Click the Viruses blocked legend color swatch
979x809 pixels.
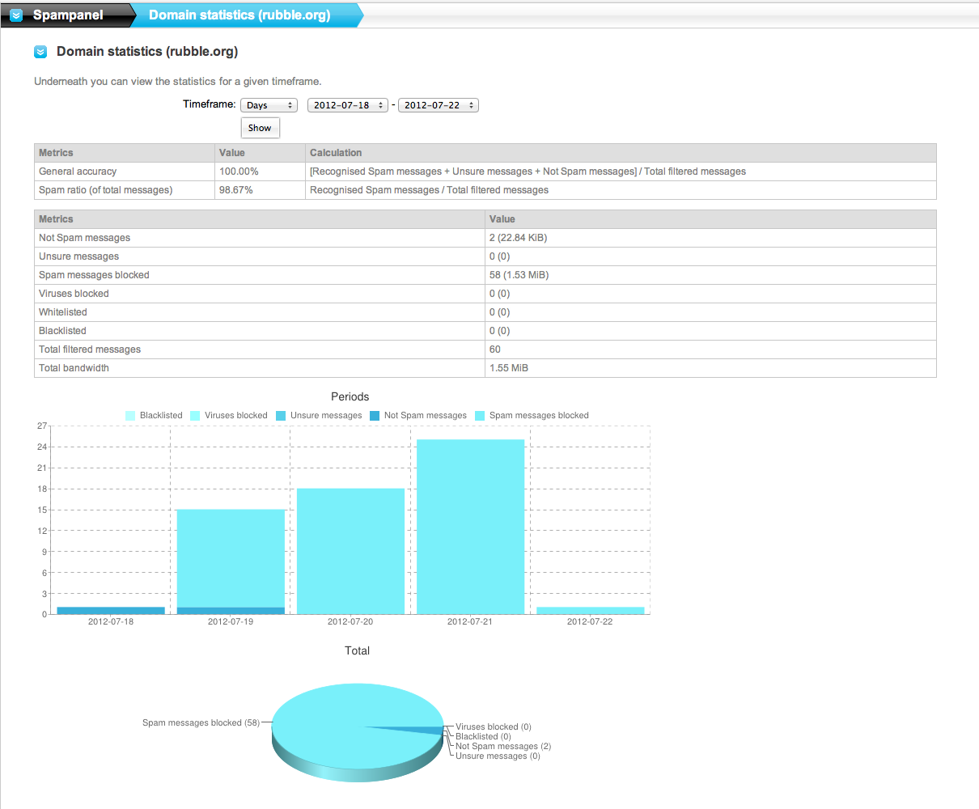tap(195, 416)
